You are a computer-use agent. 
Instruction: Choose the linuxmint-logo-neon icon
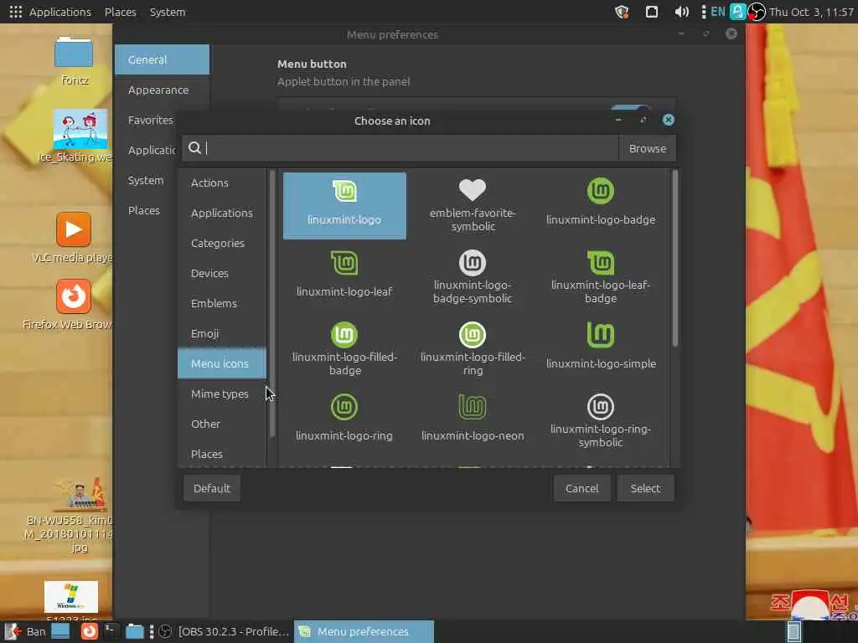473,419
